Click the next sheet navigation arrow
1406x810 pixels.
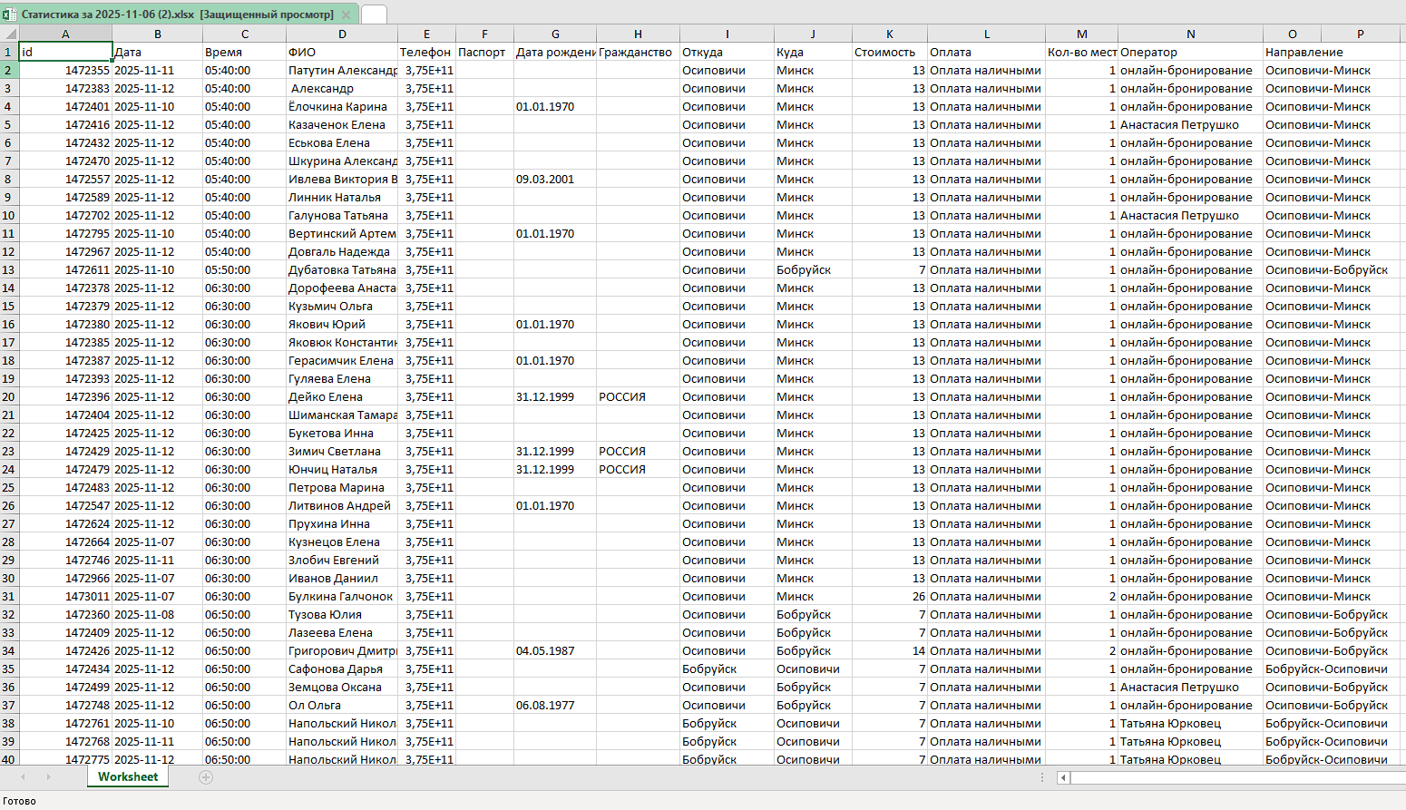(48, 777)
